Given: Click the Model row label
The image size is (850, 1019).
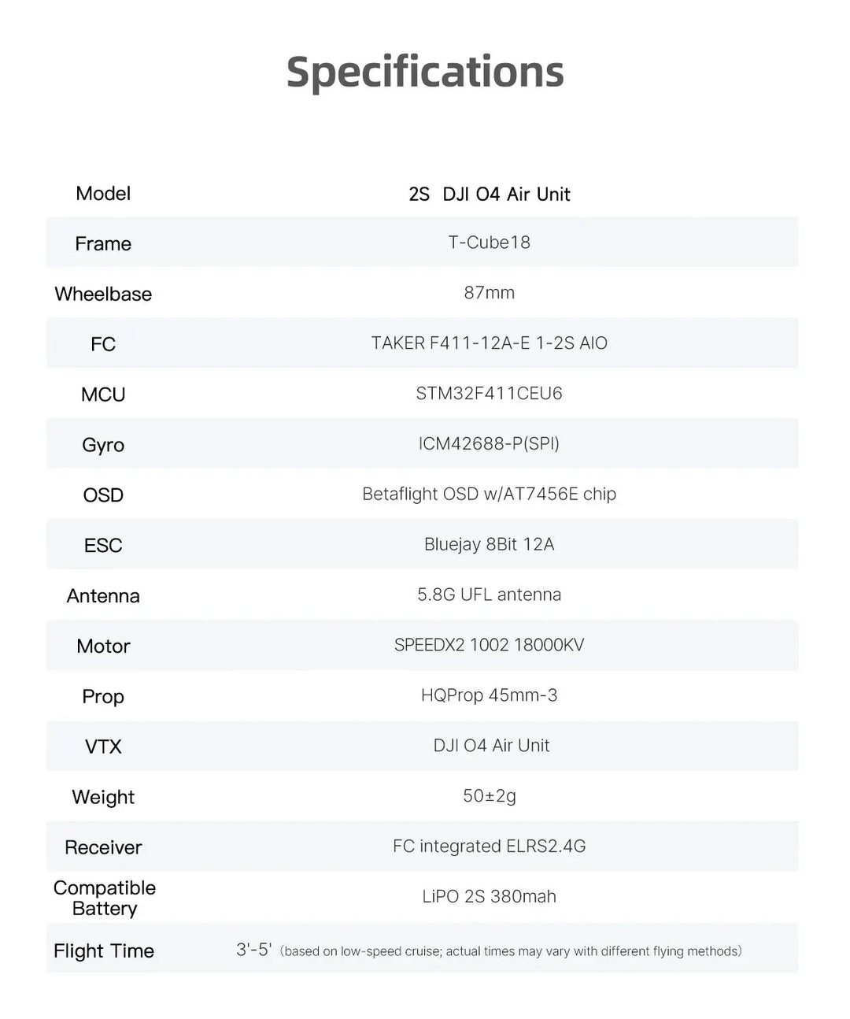Looking at the screenshot, I should coord(103,194).
